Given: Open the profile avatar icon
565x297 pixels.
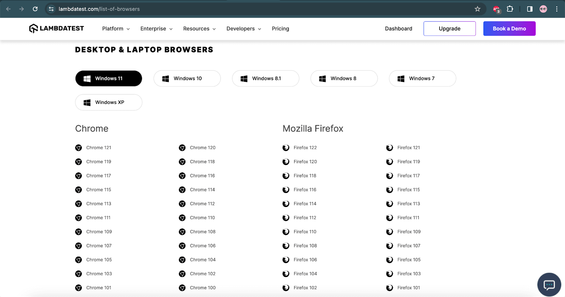Looking at the screenshot, I should point(543,9).
